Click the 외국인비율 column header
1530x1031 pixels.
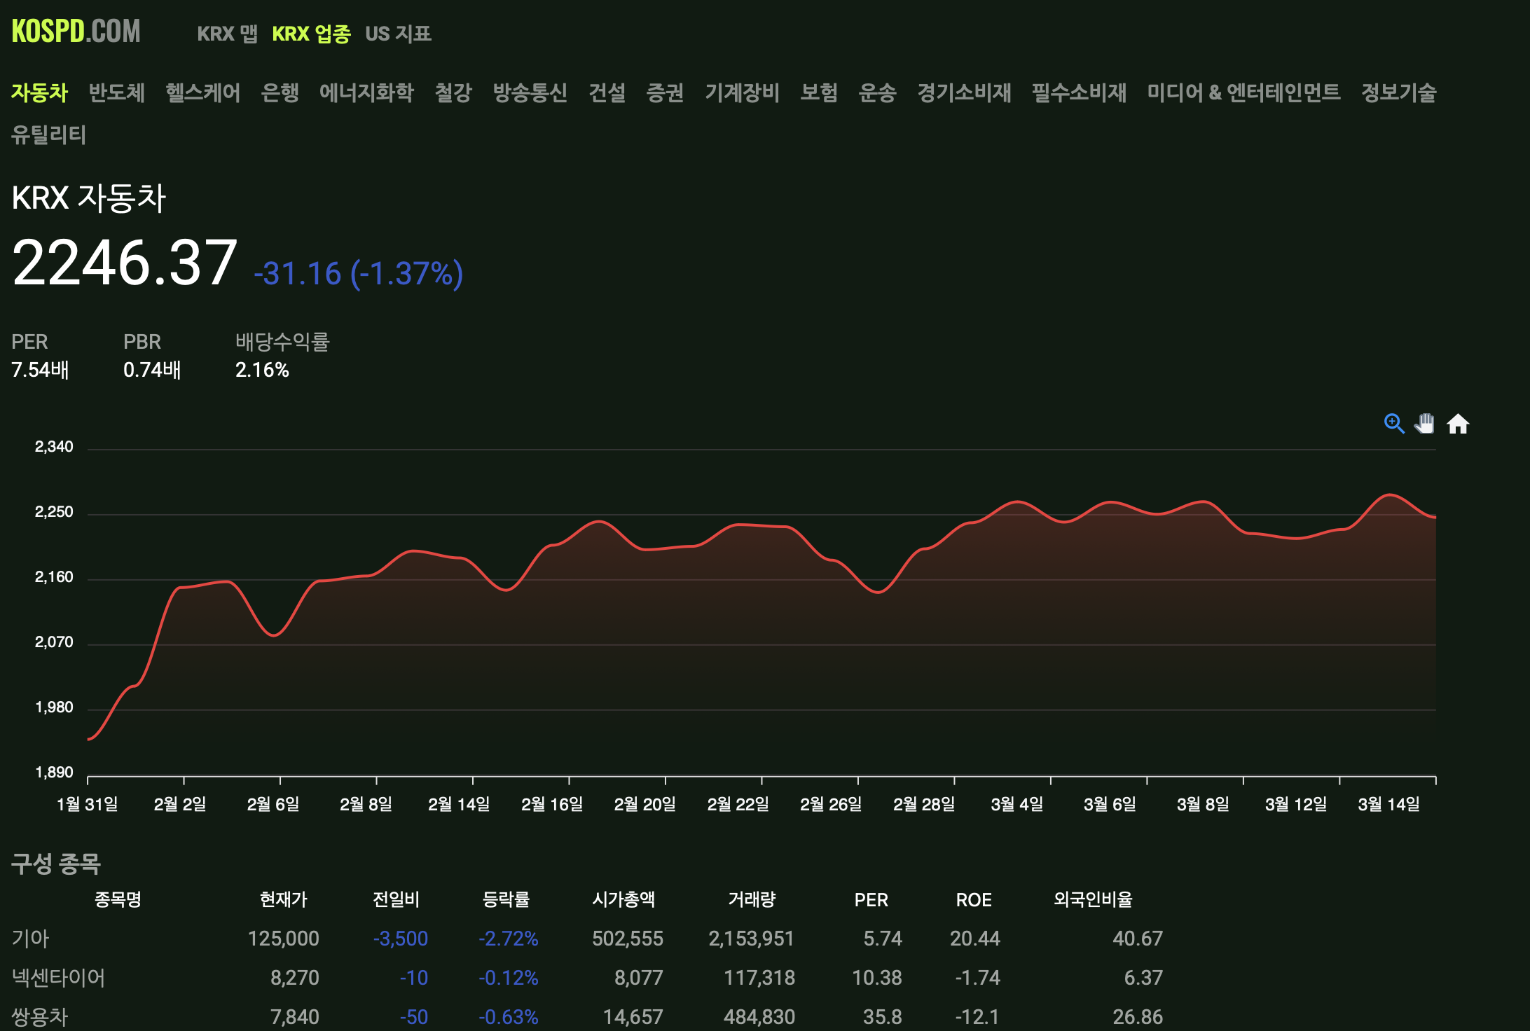[x=1093, y=899]
